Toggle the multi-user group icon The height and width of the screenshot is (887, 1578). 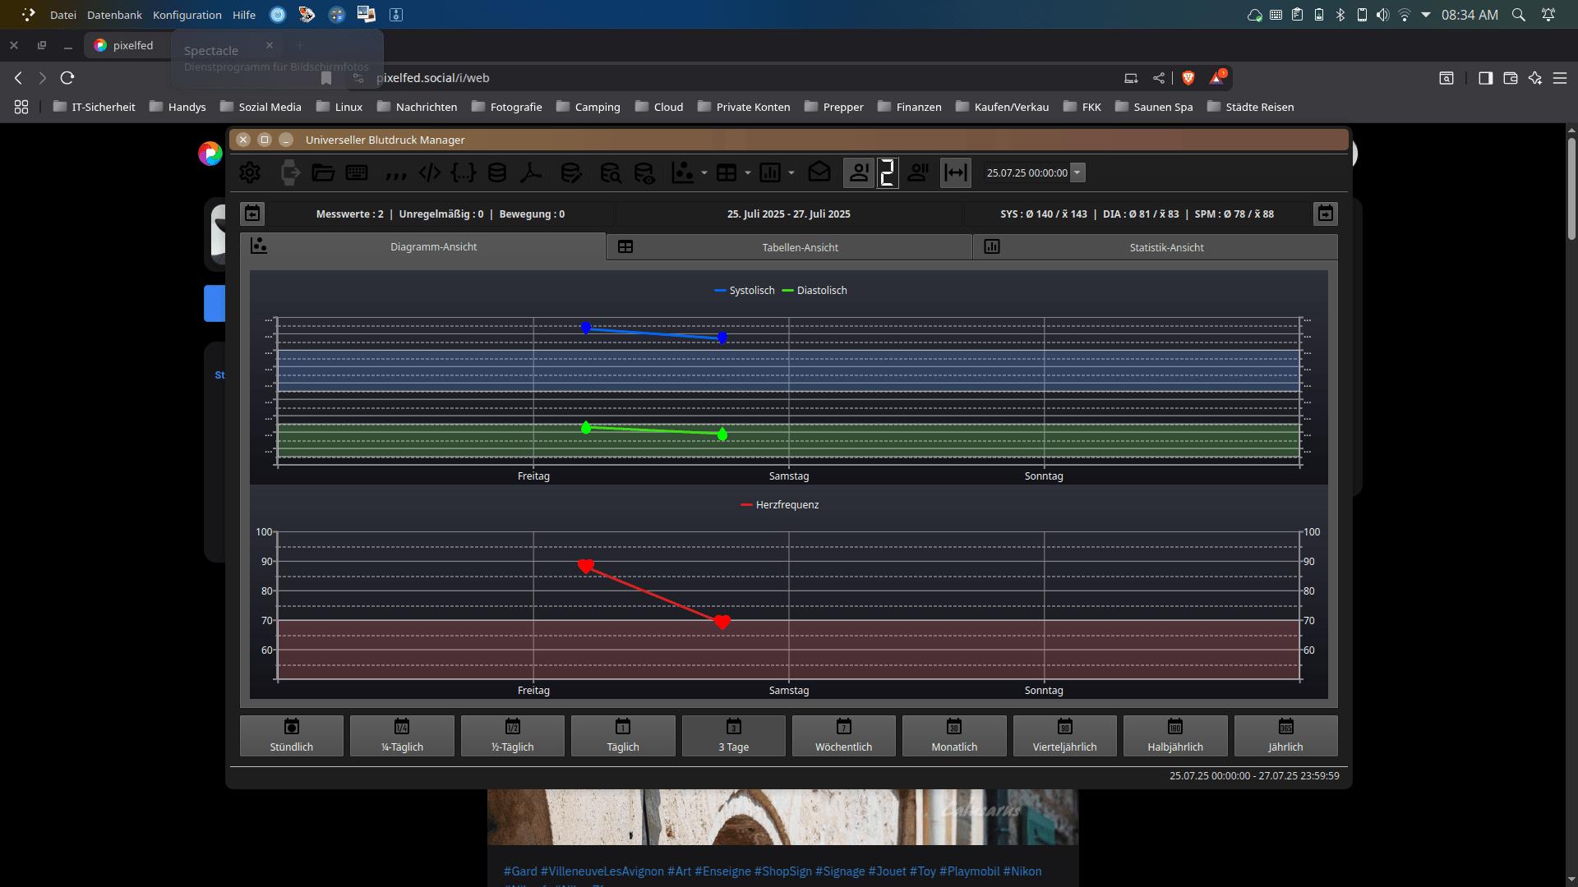[918, 173]
